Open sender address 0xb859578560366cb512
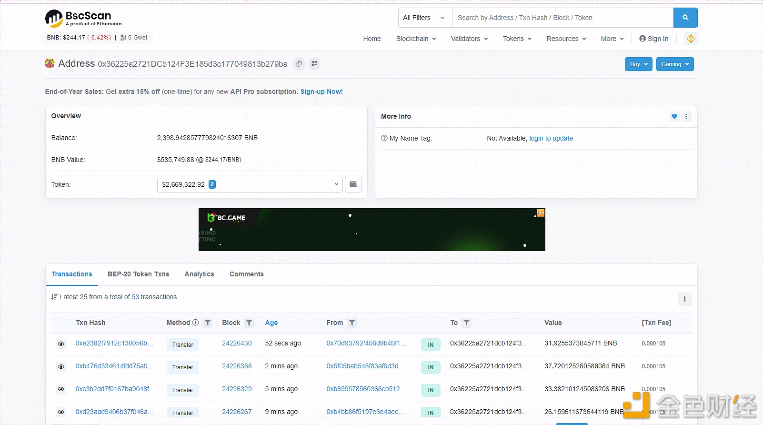This screenshot has height=425, width=763. tap(366, 389)
